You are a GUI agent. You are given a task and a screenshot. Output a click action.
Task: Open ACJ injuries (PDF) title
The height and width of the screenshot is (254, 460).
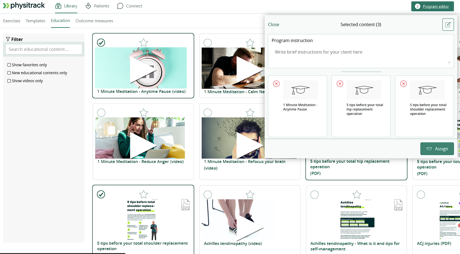434,244
